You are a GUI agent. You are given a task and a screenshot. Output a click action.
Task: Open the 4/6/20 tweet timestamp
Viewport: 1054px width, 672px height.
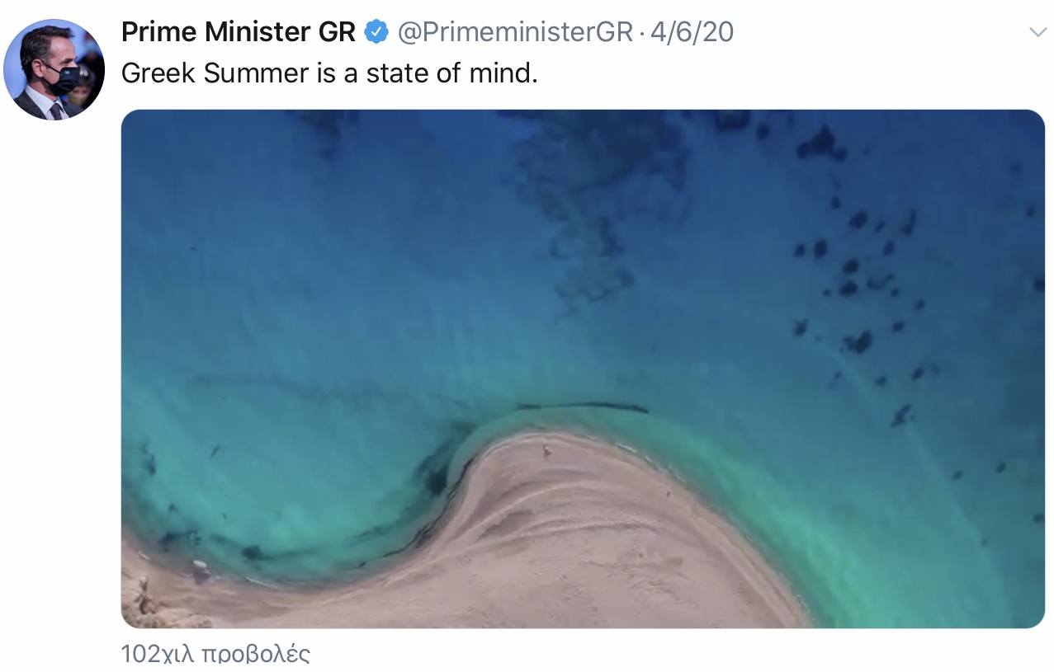[692, 32]
